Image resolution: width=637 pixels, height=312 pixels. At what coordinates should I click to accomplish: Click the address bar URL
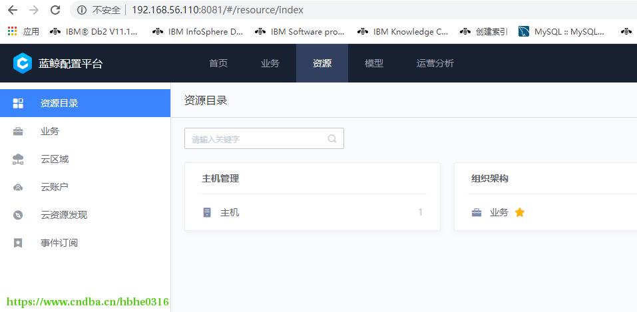[218, 10]
